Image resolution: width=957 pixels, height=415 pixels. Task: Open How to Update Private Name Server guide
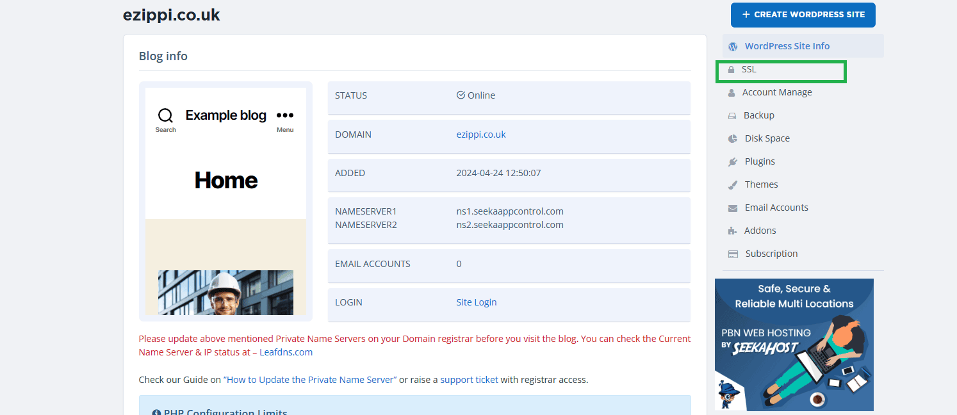[310, 380]
